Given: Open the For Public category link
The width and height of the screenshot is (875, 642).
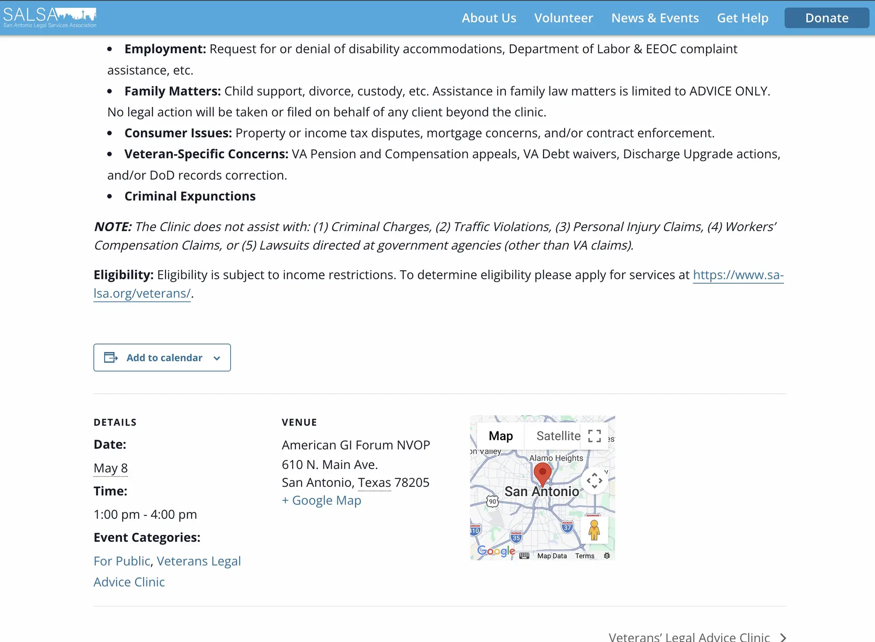Looking at the screenshot, I should coord(122,561).
